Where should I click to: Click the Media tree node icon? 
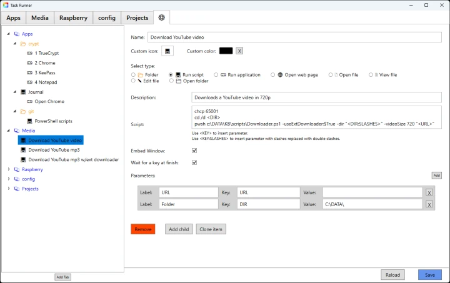click(17, 131)
